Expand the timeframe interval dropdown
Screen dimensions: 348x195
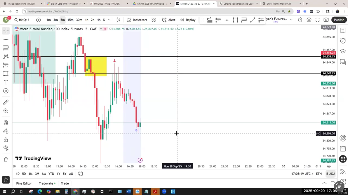coord(109,20)
